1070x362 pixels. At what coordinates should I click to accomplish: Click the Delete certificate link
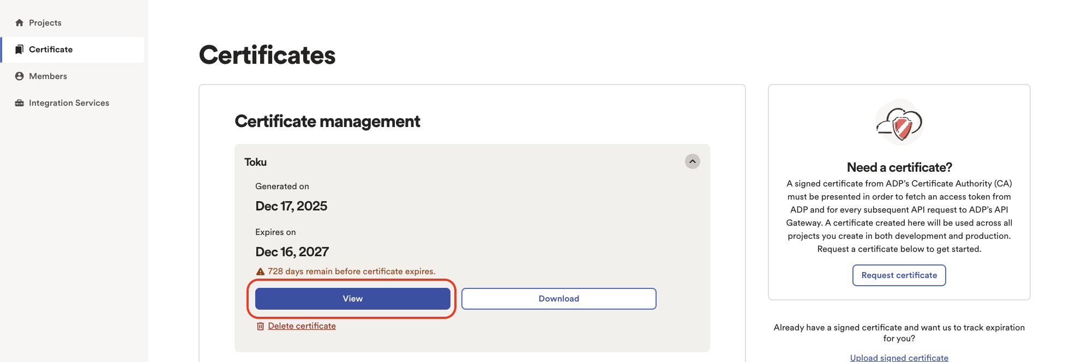pyautogui.click(x=302, y=326)
